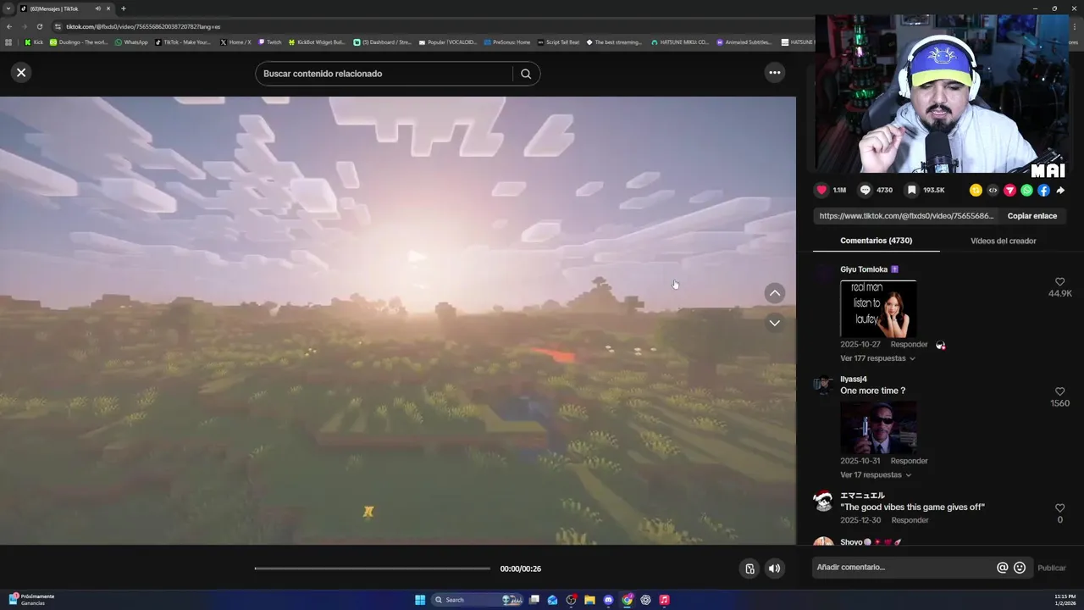This screenshot has height=610, width=1084.
Task: Open Windows Start menu
Action: point(420,600)
